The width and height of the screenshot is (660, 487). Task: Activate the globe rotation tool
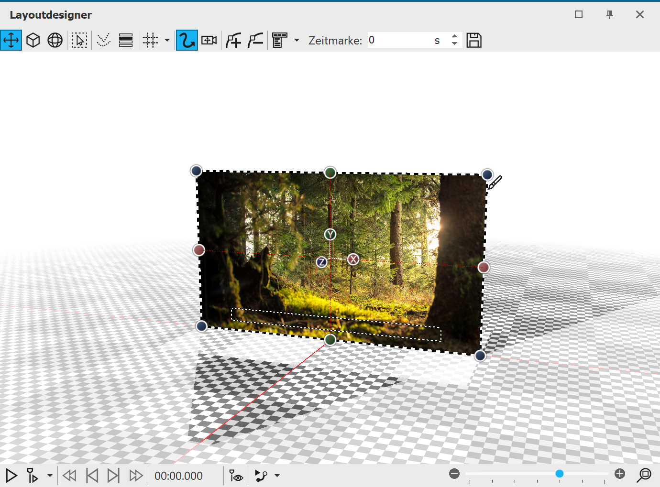point(55,40)
